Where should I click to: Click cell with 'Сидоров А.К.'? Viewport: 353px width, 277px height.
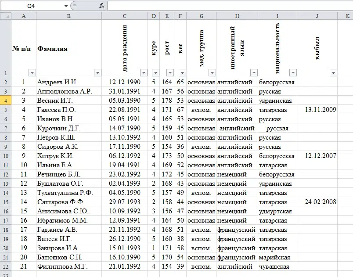69,147
